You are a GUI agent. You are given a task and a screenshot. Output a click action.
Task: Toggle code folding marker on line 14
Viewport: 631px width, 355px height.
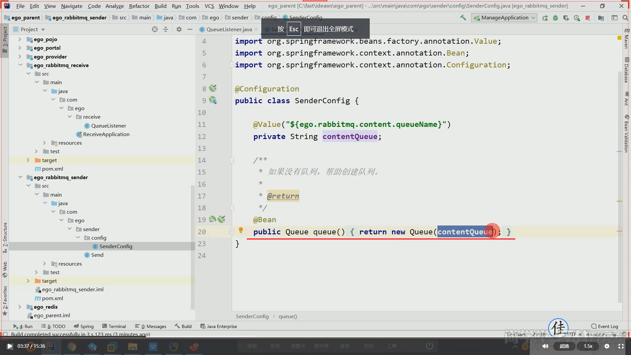(x=232, y=160)
